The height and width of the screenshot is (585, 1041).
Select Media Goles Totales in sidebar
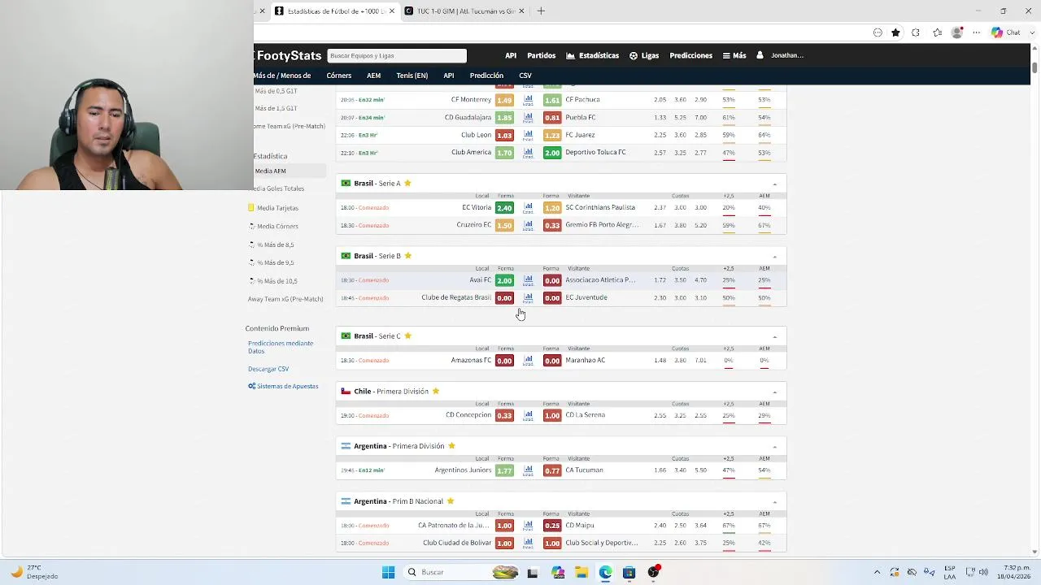279,188
